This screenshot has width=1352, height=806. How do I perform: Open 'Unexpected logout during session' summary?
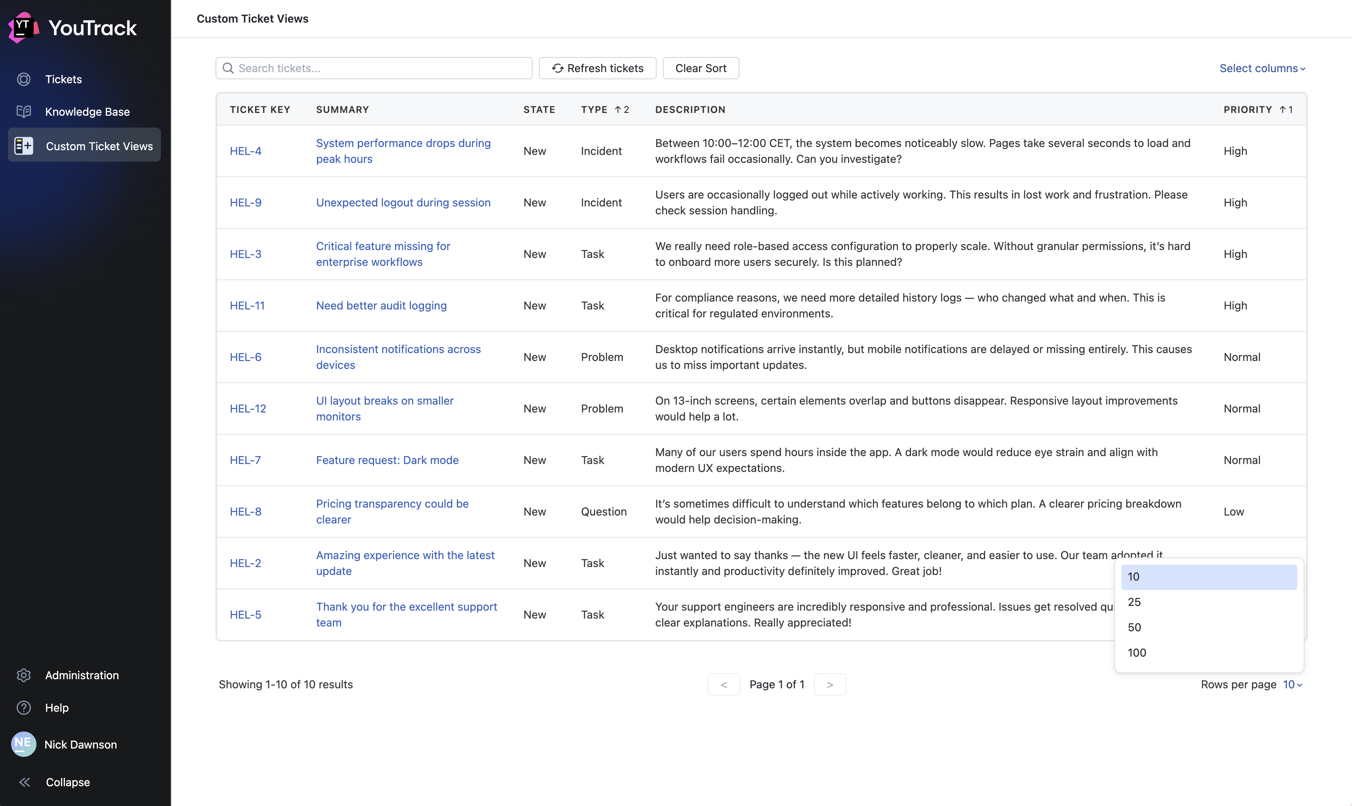(x=403, y=202)
